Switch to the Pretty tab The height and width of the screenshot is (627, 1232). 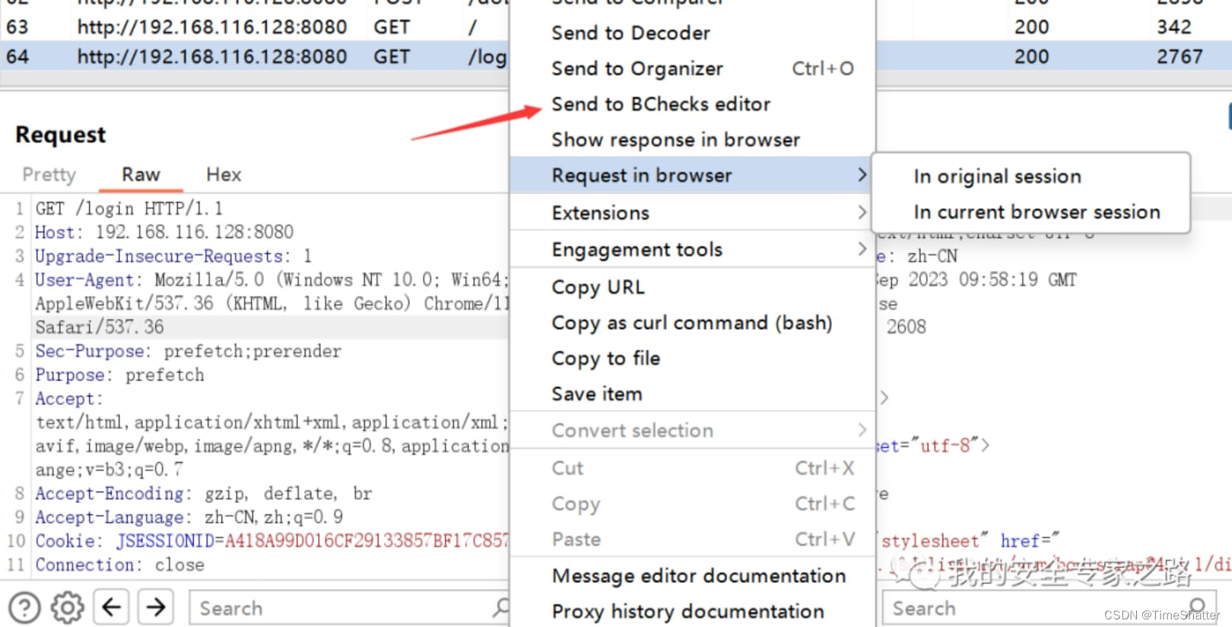coord(49,175)
